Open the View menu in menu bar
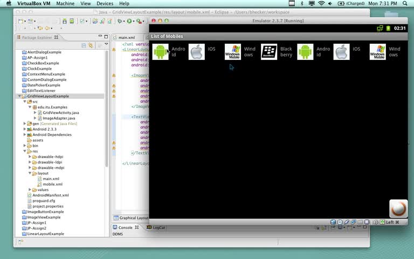The width and height of the screenshot is (414, 259). (86, 3)
